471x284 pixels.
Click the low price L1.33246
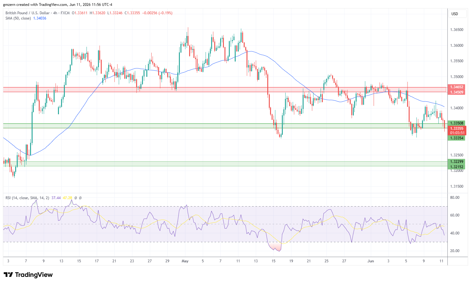tap(115, 13)
